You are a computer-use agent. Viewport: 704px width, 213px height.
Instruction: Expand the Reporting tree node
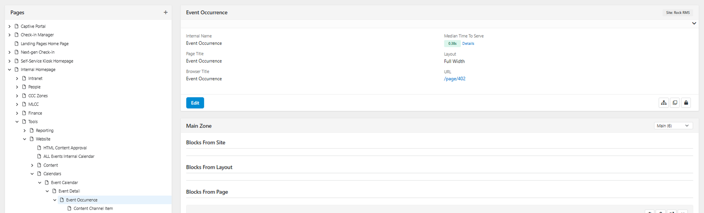point(25,130)
